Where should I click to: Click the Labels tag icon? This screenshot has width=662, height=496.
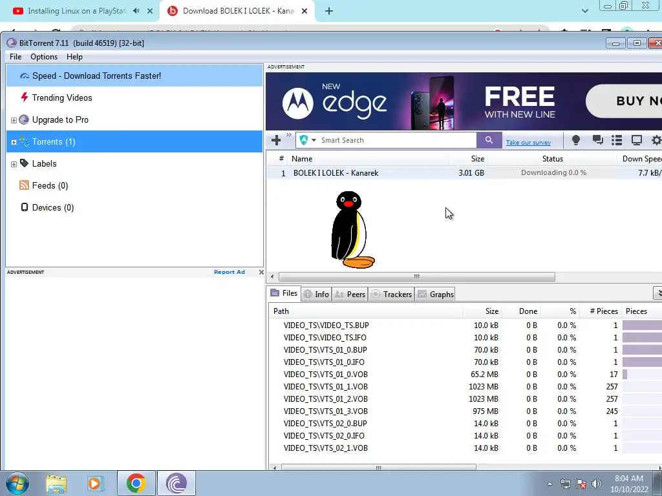[24, 163]
